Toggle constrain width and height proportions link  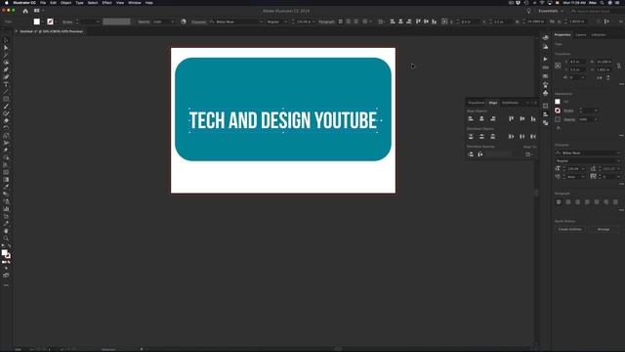pos(619,66)
